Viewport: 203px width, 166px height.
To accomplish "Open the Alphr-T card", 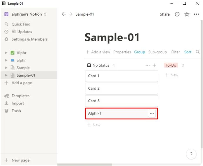I will 122,113.
